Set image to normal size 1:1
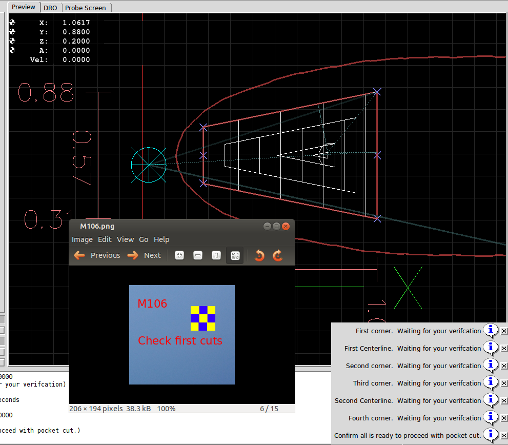Viewport: 508px width, 445px height. 216,255
